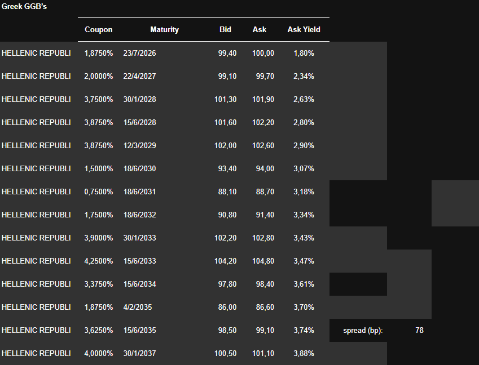Select the 30/1/2037 maturity cell
479x365 pixels.
pyautogui.click(x=139, y=353)
